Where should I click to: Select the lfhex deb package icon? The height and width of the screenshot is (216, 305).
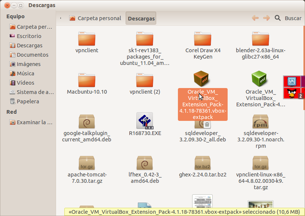145,163
